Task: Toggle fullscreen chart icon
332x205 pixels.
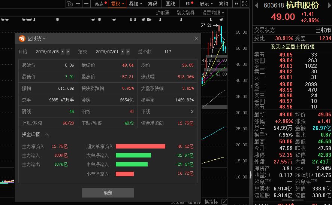Action: pos(245,4)
